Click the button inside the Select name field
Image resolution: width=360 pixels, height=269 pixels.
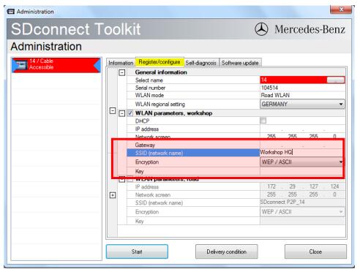click(336, 80)
